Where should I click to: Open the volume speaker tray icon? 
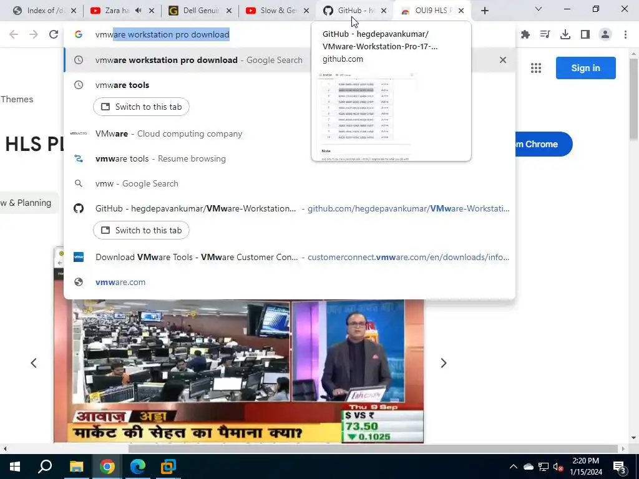[558, 467]
